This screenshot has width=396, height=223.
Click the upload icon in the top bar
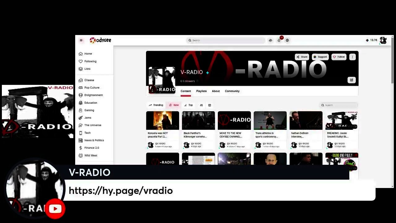click(270, 40)
